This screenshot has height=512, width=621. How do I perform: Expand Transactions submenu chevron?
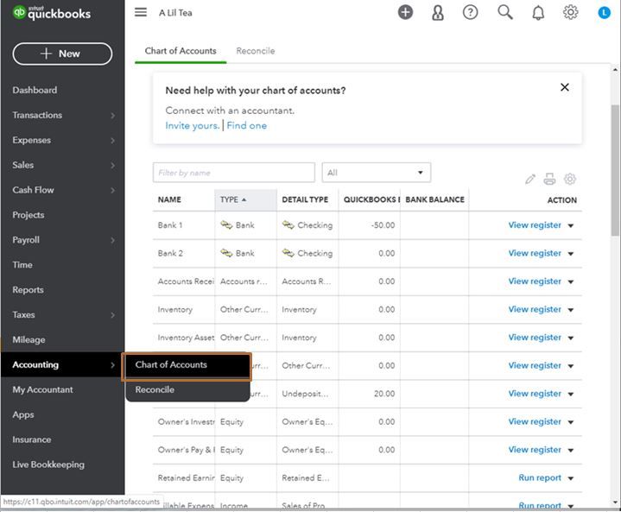[x=113, y=115]
